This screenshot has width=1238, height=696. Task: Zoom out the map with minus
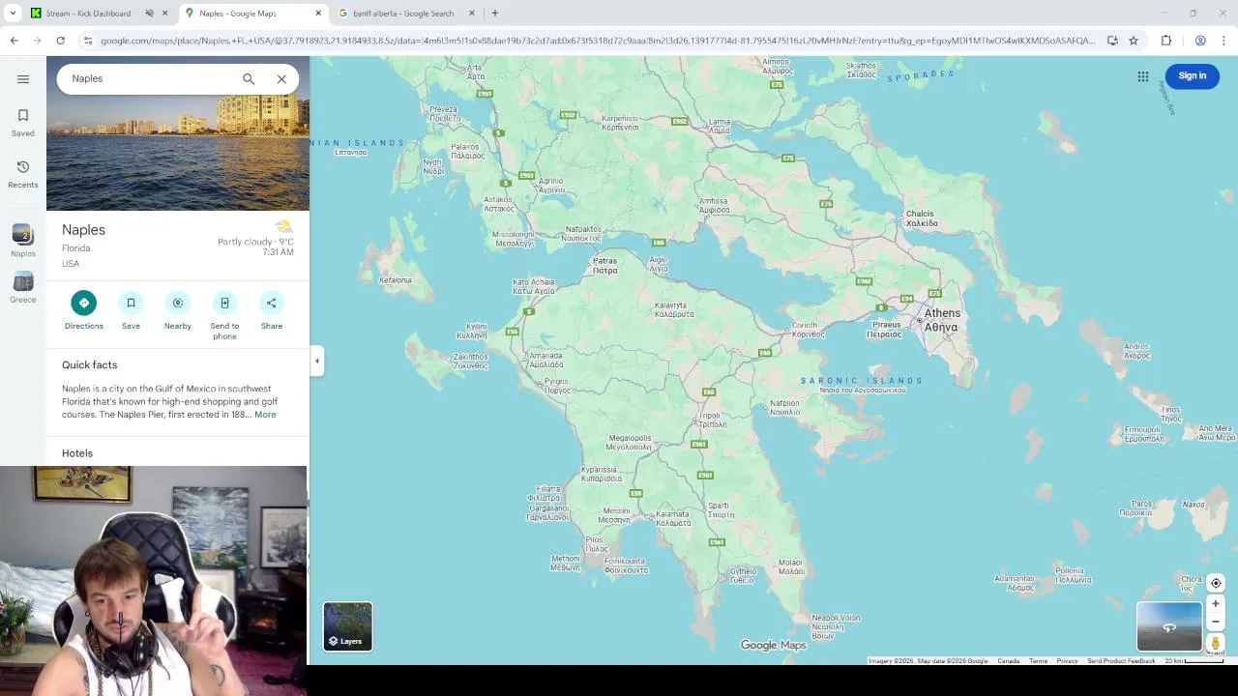(x=1216, y=622)
